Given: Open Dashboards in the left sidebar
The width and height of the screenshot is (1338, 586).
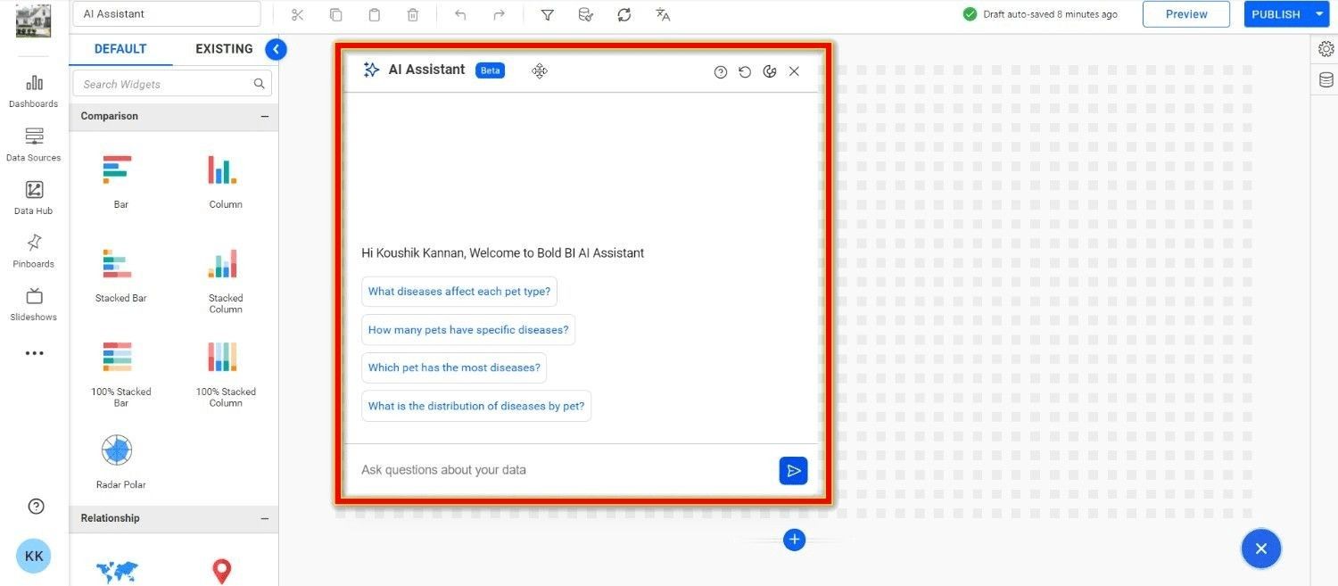Looking at the screenshot, I should [34, 91].
